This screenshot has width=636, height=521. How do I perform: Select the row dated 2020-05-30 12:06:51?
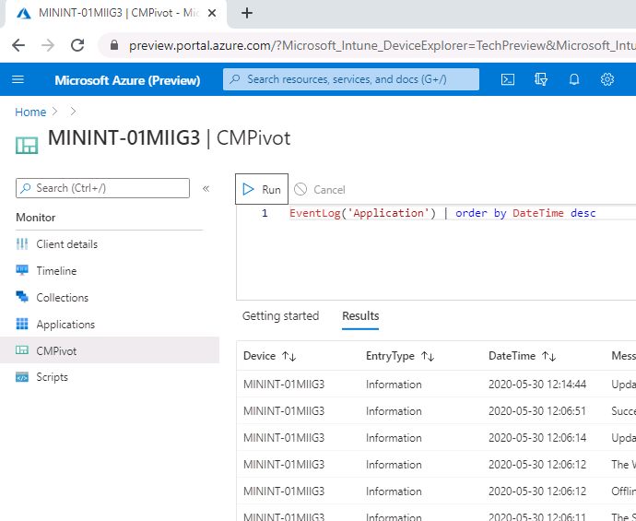[436, 410]
